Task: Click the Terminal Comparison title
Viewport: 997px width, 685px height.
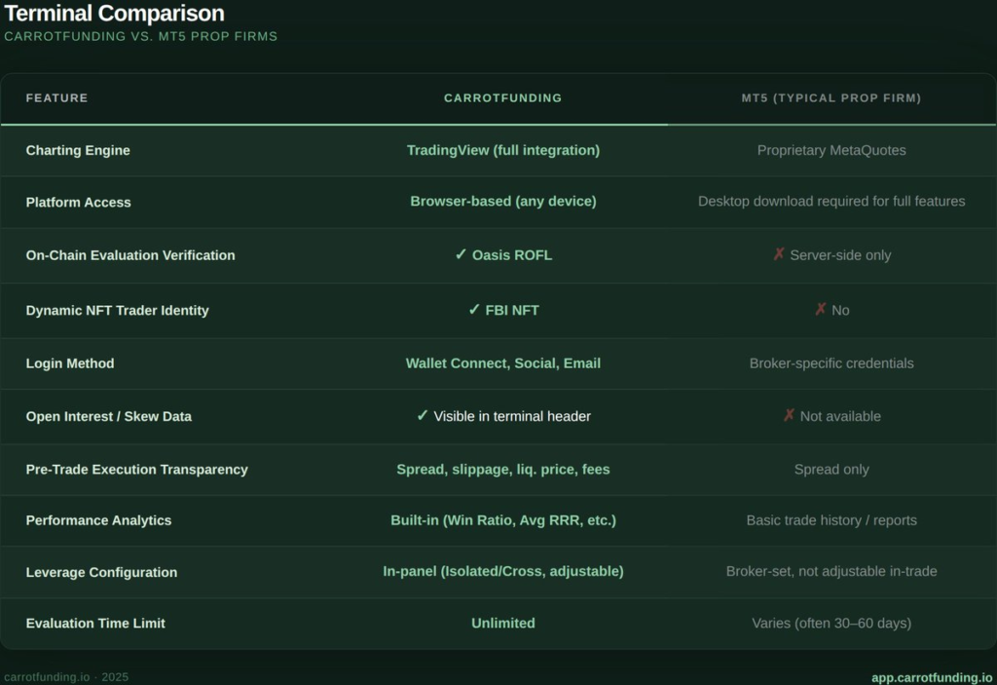Action: [114, 14]
